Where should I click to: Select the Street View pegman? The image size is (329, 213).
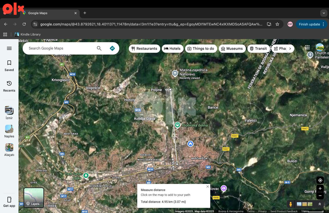(x=291, y=204)
